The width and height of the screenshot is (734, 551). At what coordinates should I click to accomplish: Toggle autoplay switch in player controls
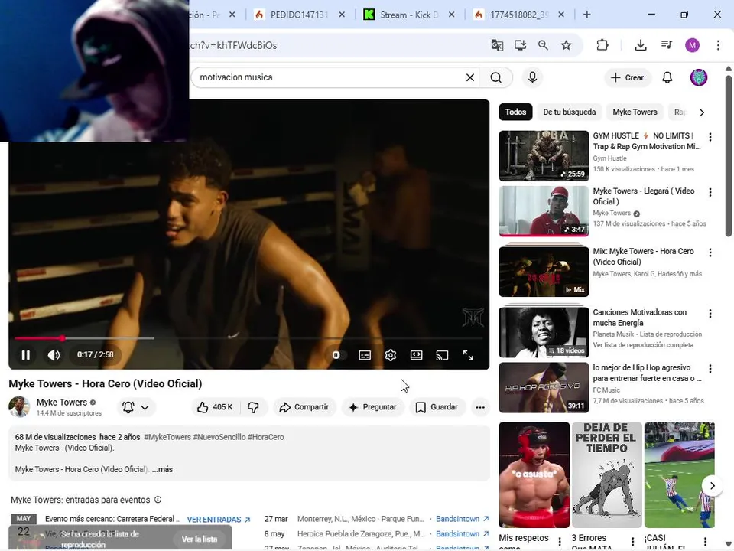[337, 355]
